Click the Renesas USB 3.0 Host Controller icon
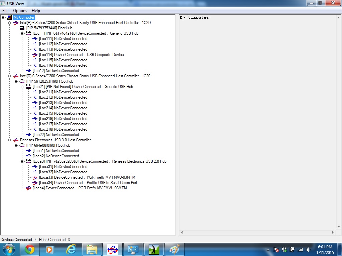This screenshot has width=342, height=256. (16, 140)
